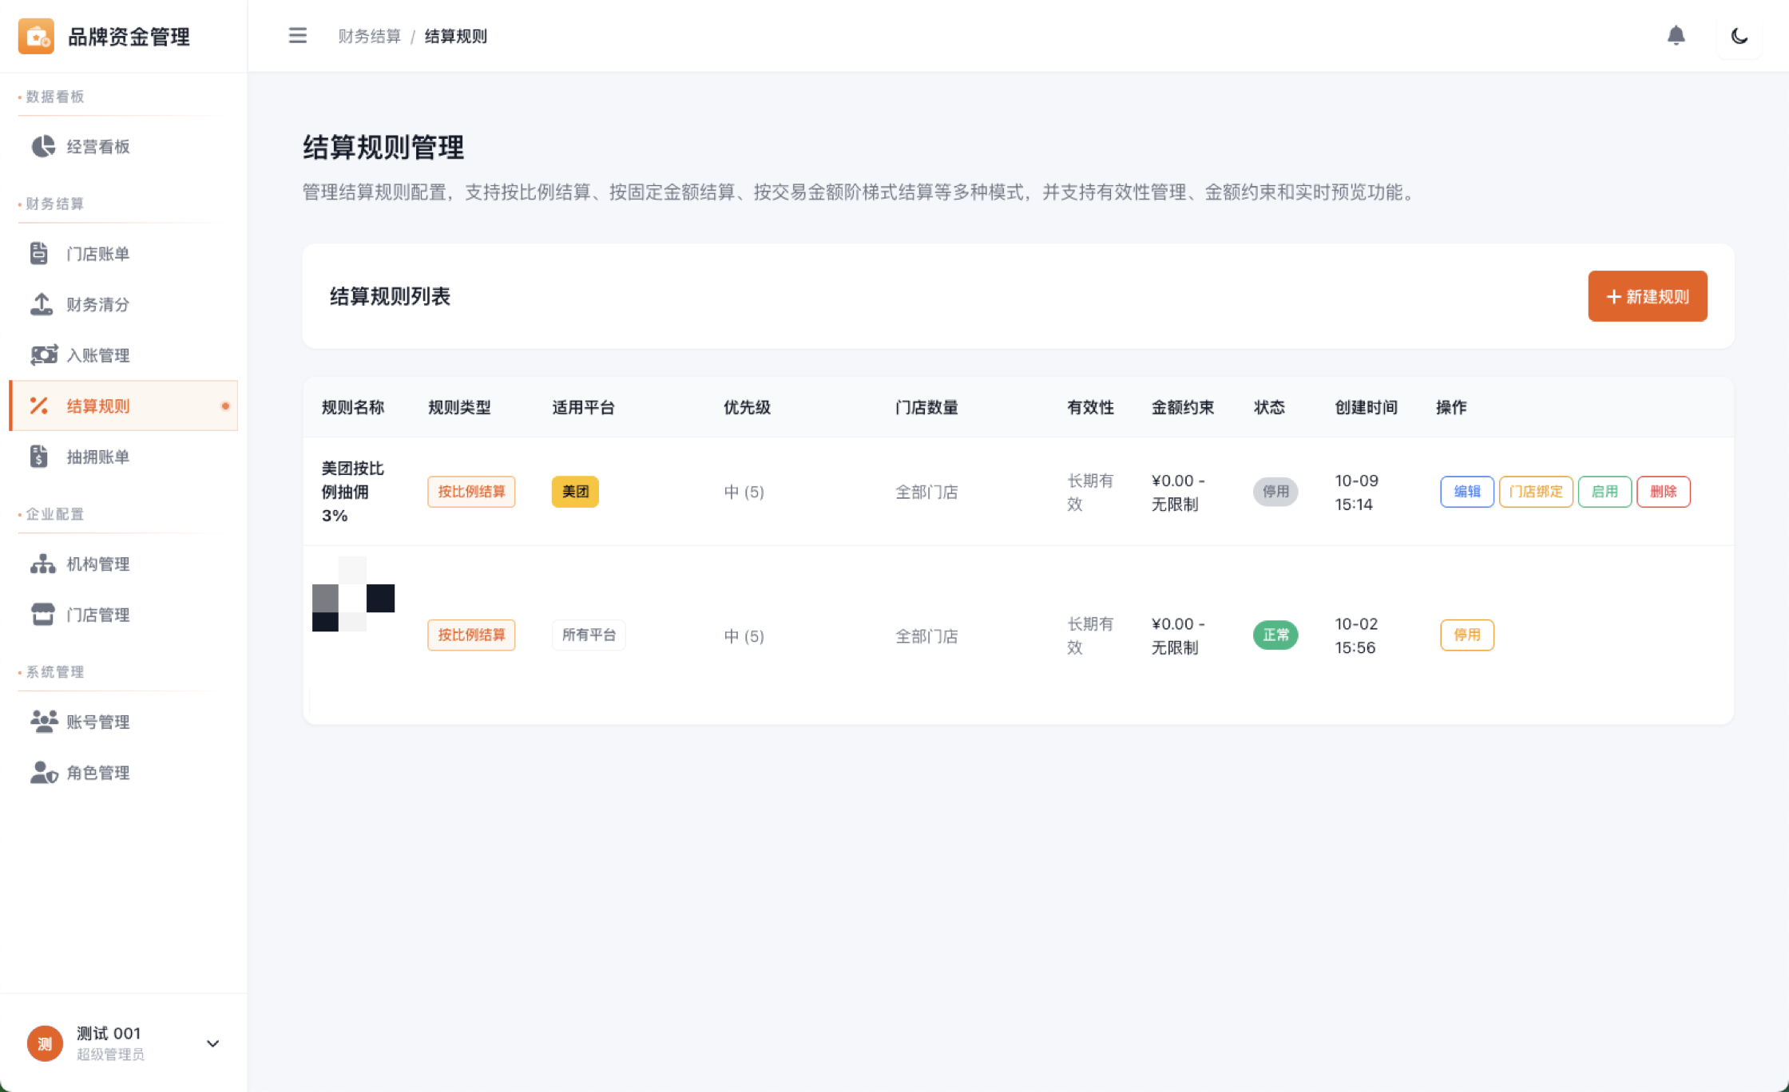1789x1092 pixels.
Task: Open 角色管理 sidebar item
Action: pos(97,773)
